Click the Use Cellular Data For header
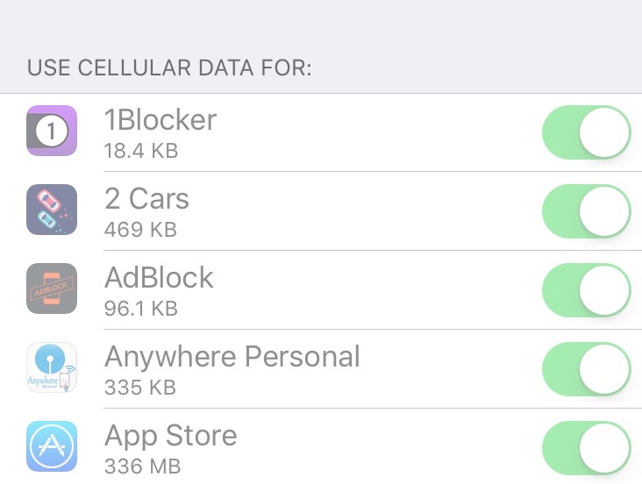Screen dimensions: 642x484 (169, 68)
